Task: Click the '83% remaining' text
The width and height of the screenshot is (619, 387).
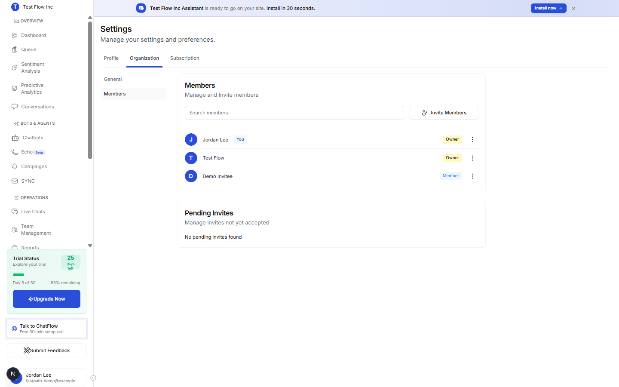Action: (65, 283)
